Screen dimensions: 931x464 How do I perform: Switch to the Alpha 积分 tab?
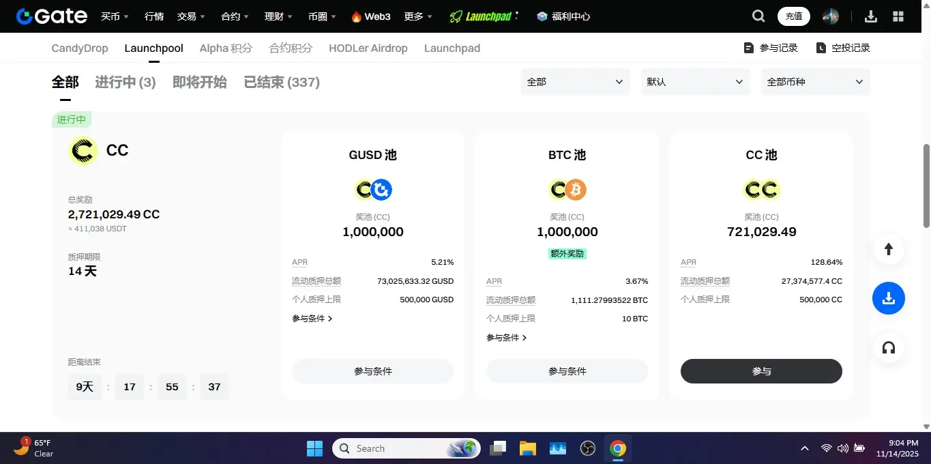[x=226, y=48]
